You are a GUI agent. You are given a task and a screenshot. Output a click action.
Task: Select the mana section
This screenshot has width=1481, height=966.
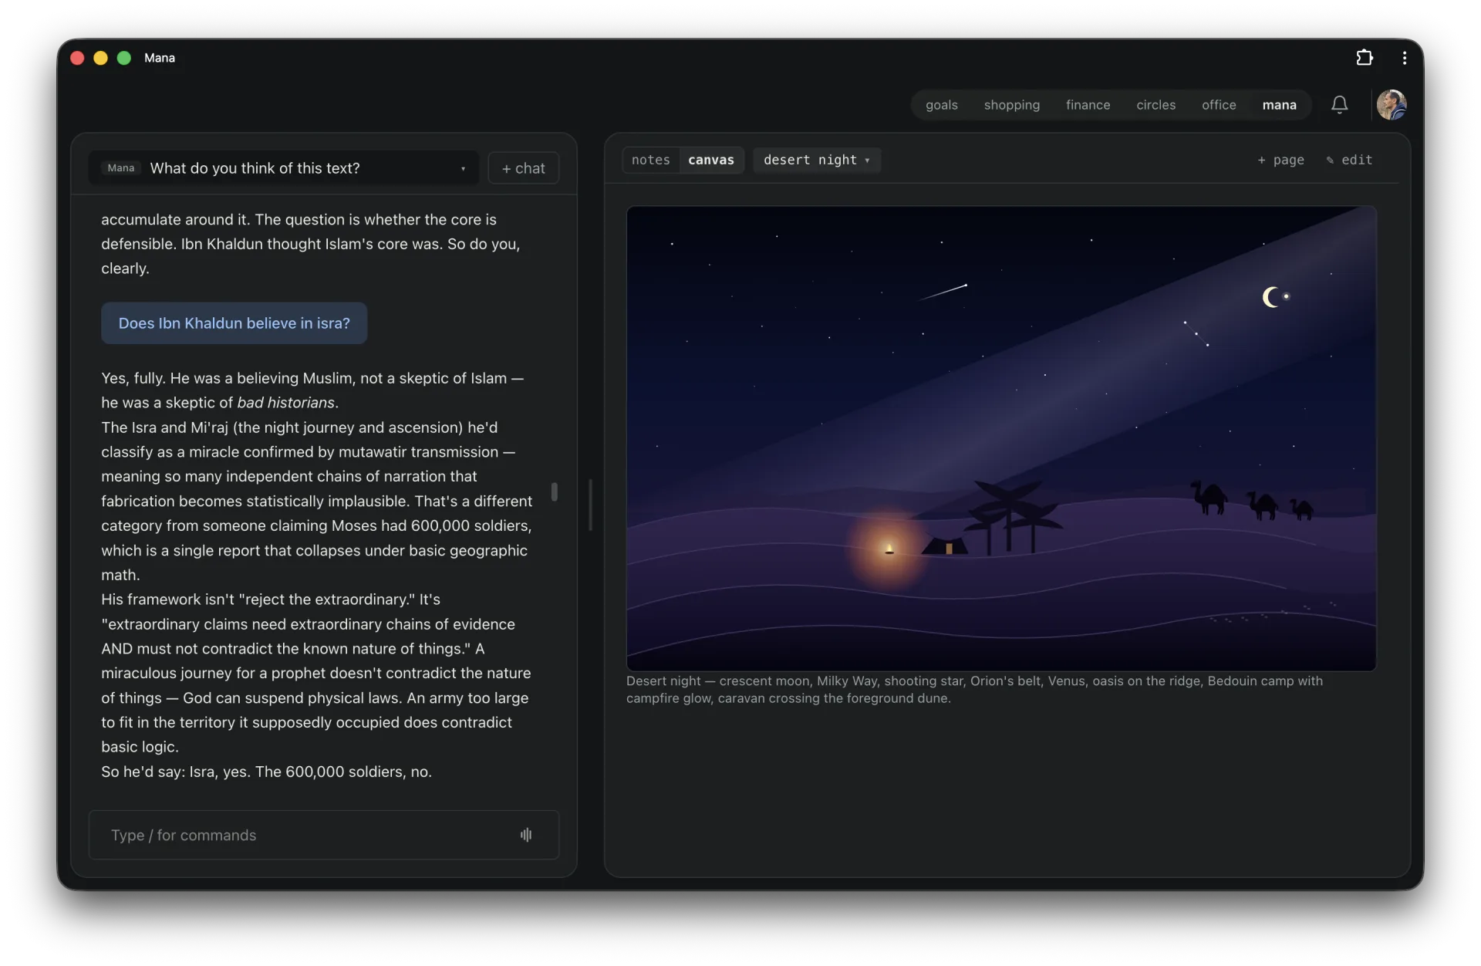(x=1279, y=105)
